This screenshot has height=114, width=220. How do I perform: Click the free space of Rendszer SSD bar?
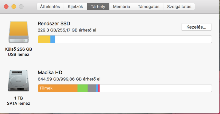coord(133,39)
